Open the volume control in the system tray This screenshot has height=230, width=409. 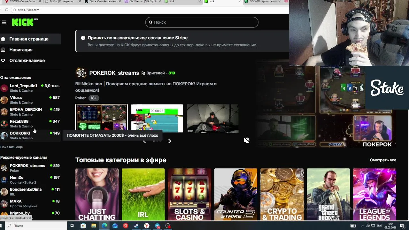[x=367, y=226]
